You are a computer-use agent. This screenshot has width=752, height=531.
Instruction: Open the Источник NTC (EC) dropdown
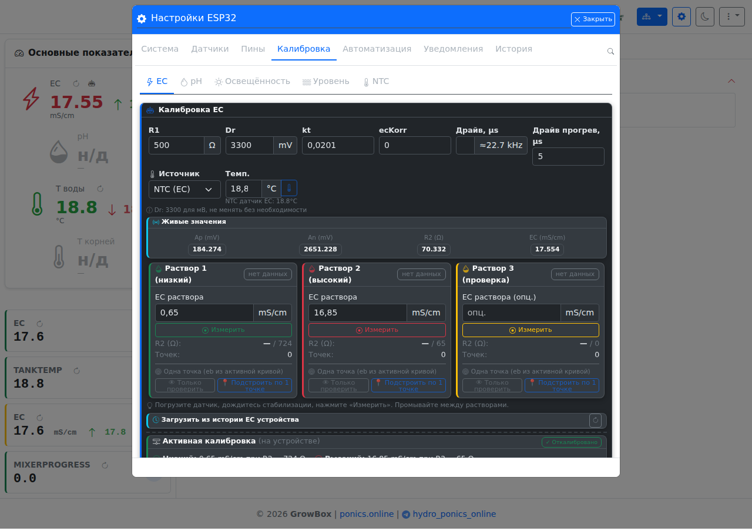click(x=184, y=189)
